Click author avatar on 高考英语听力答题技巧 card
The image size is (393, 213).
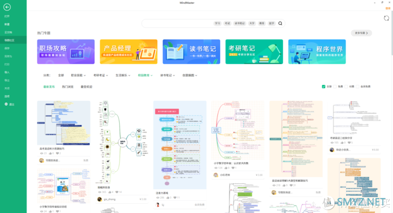pos(42,160)
